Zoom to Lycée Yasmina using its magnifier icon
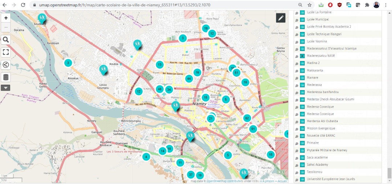The height and width of the screenshot is (185, 392). point(297,41)
